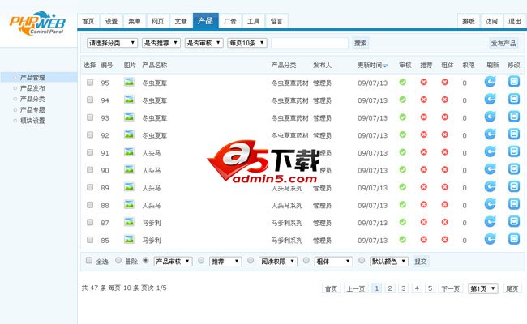
Task: Click the edit icon for product 91
Action: [513, 151]
